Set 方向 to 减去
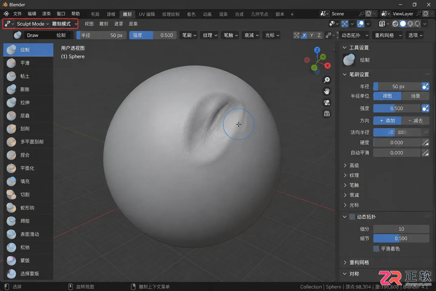 (415, 121)
